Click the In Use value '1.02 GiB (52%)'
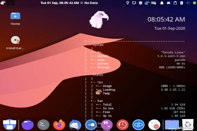Image resolution: width=197 pixels, height=131 pixels. [x=173, y=108]
